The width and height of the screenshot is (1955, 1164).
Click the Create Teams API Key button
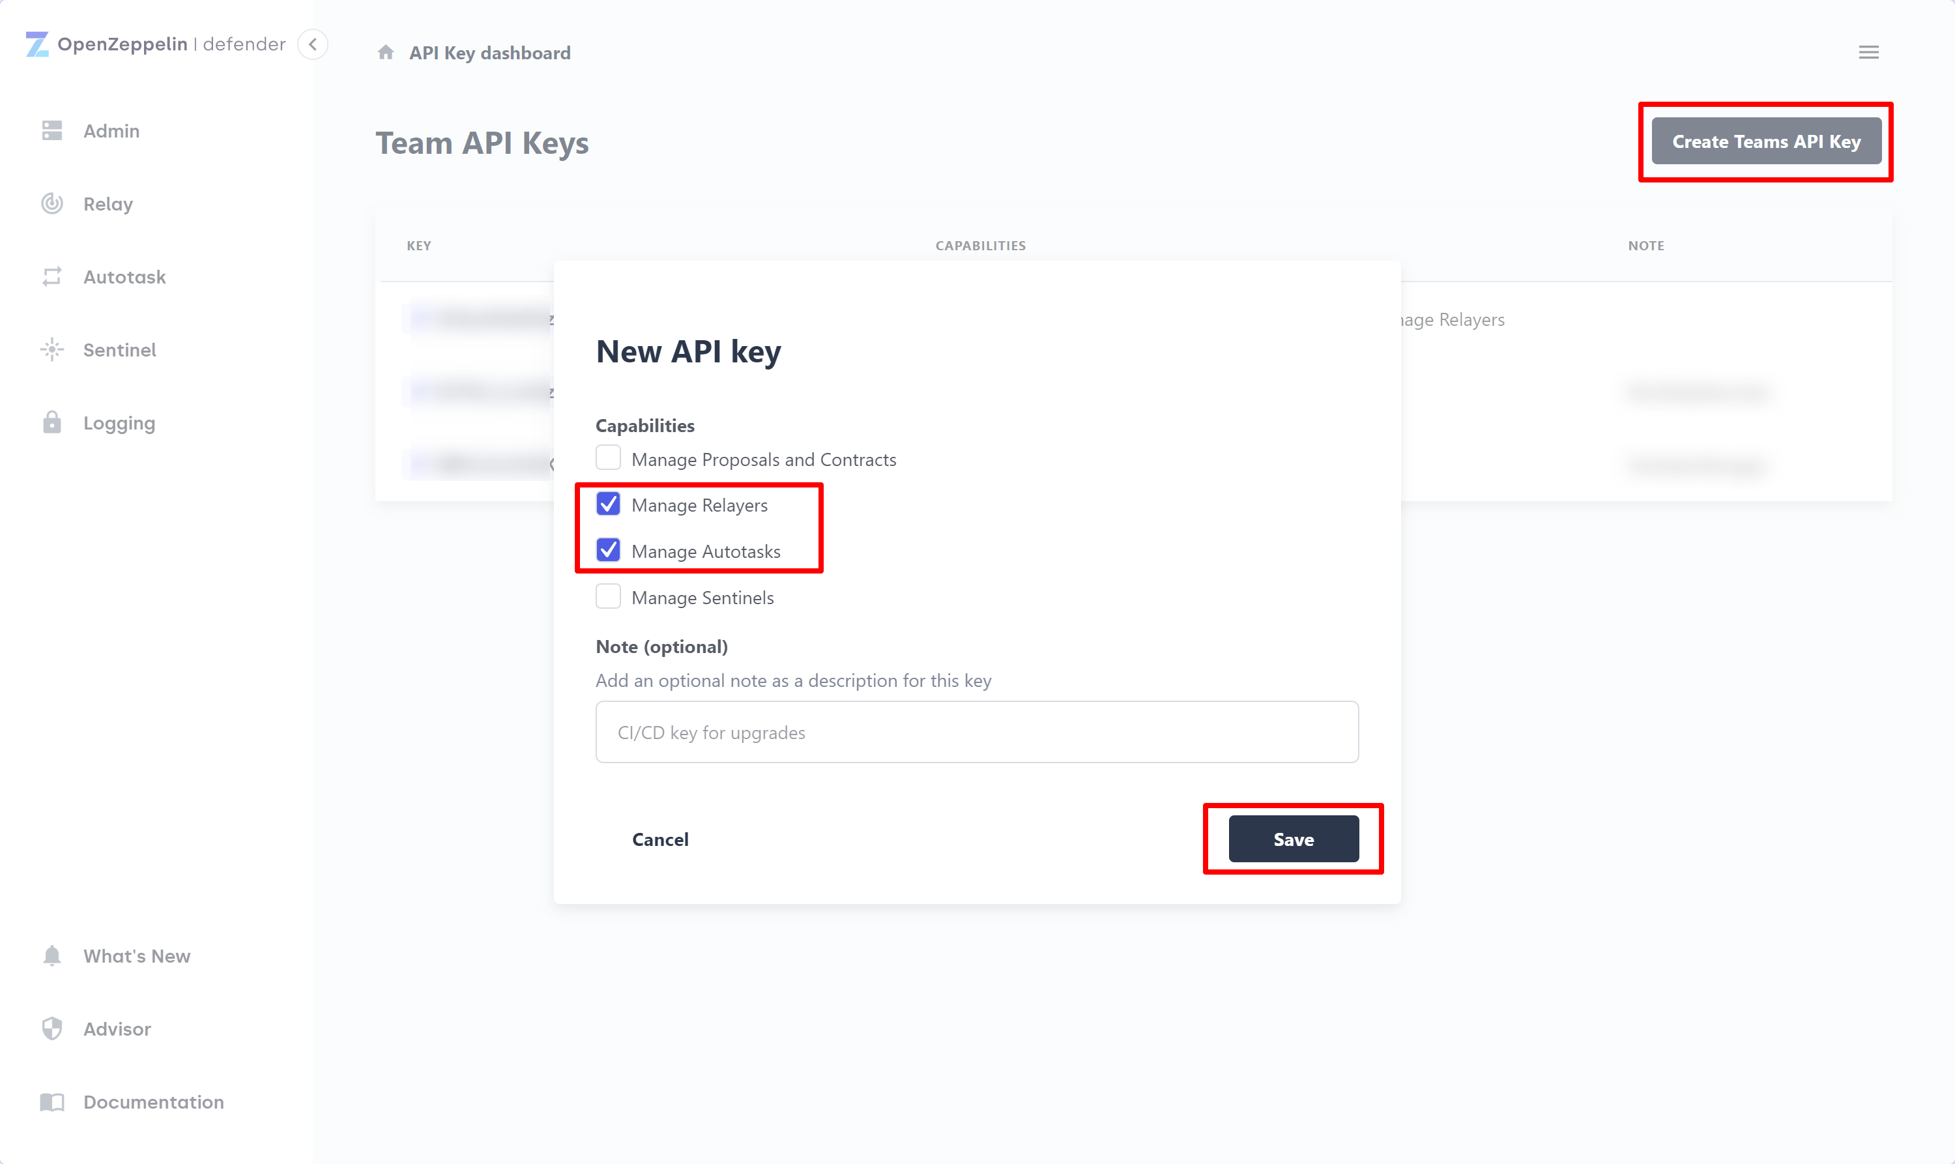tap(1765, 140)
